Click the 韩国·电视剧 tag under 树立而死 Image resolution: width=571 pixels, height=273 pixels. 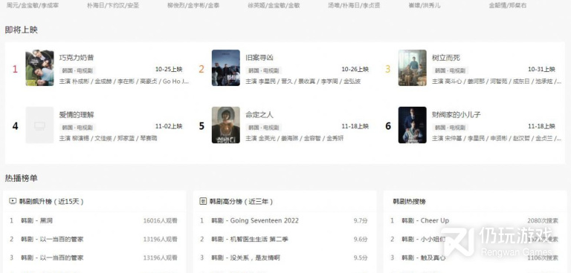[x=450, y=70]
